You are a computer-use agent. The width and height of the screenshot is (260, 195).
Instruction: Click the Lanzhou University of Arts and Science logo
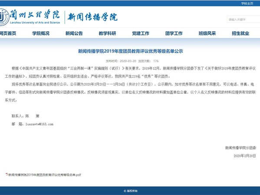tap(30, 17)
